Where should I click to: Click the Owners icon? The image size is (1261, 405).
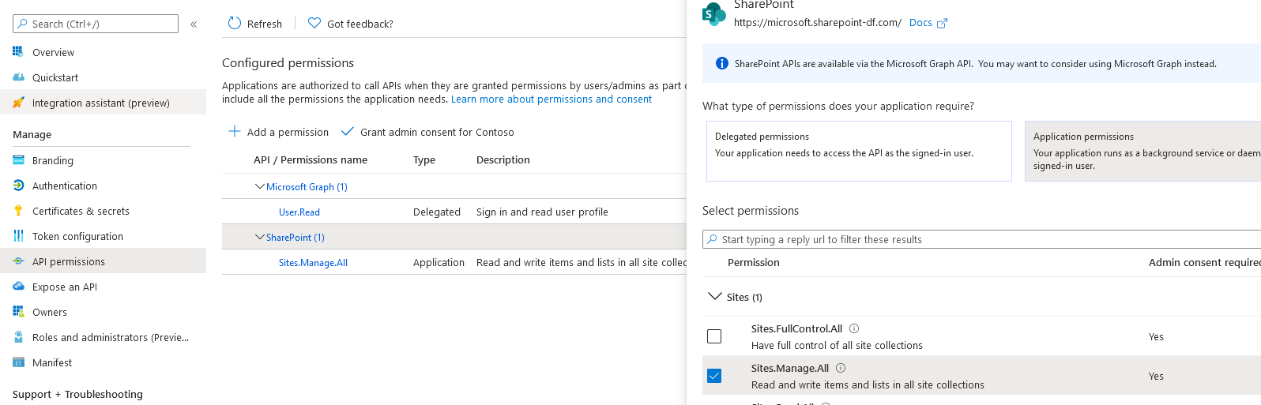(x=18, y=312)
